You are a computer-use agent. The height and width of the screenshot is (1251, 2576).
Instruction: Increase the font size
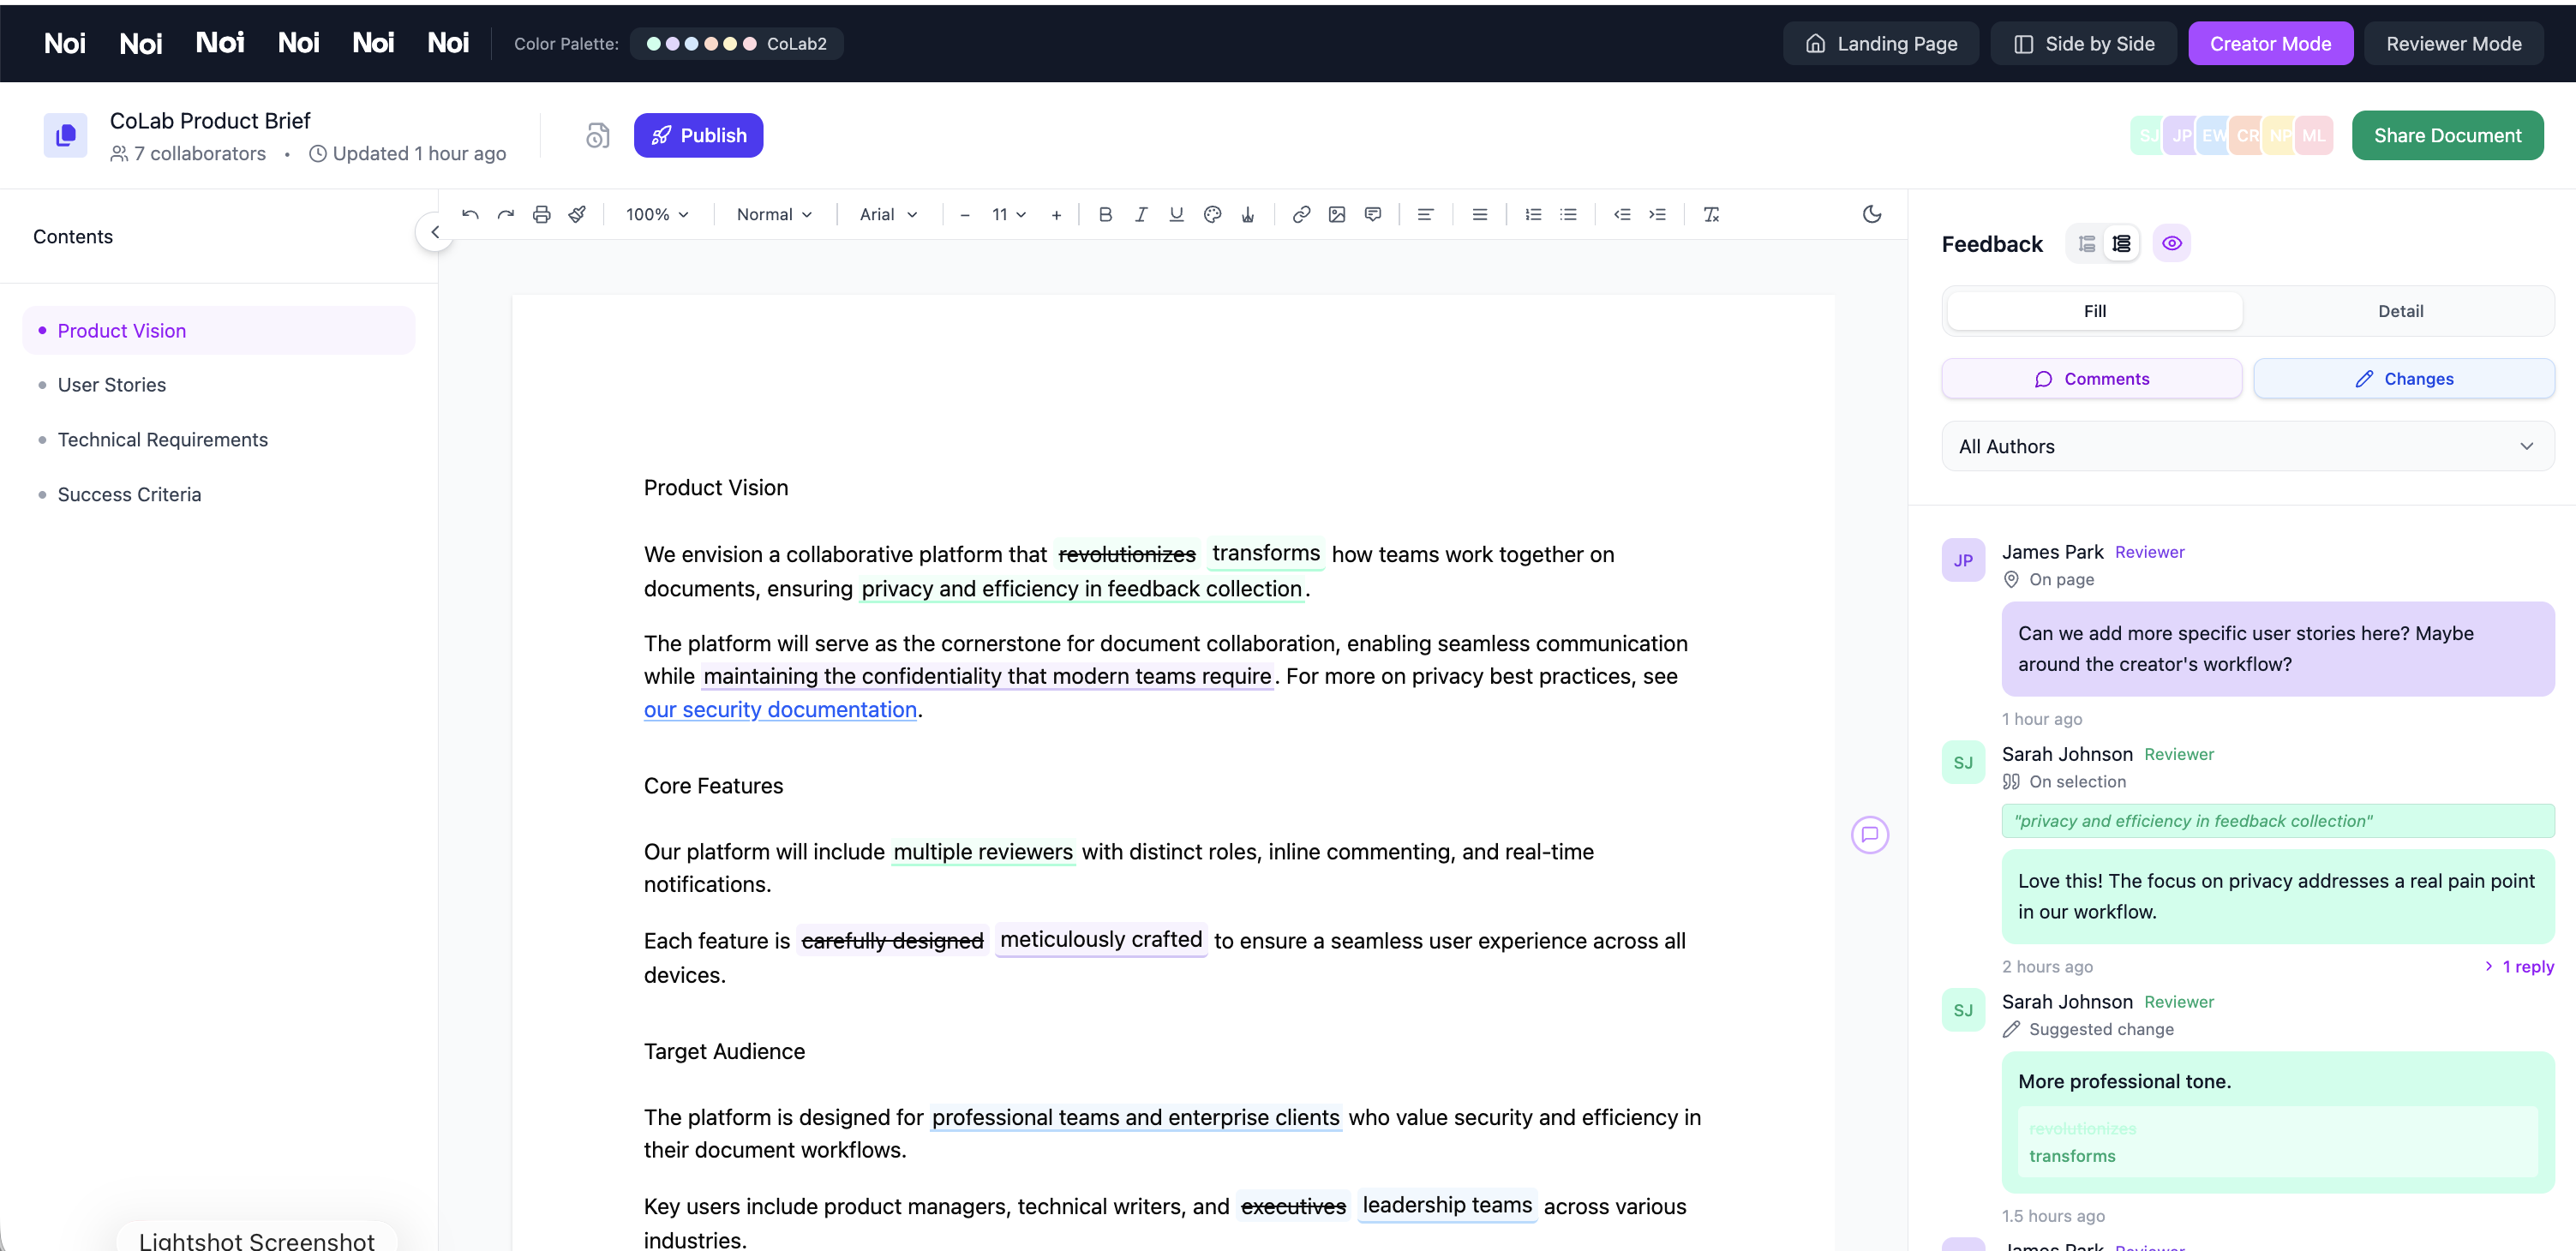point(1056,215)
